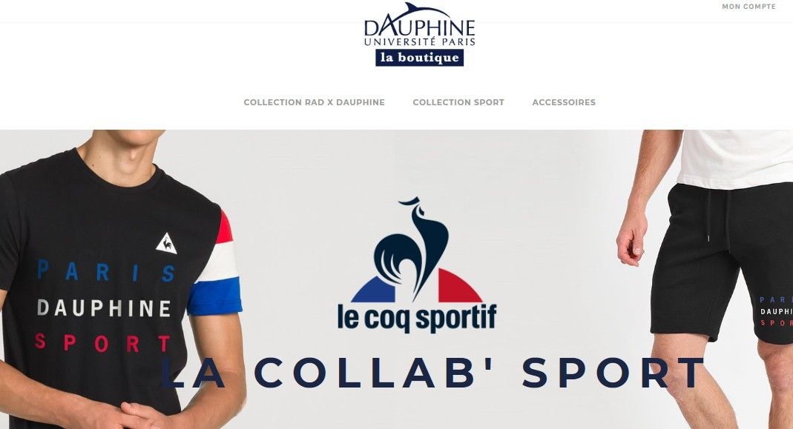The image size is (793, 429).
Task: Go to the COLLECTION SPORT menu item
Action: (458, 102)
